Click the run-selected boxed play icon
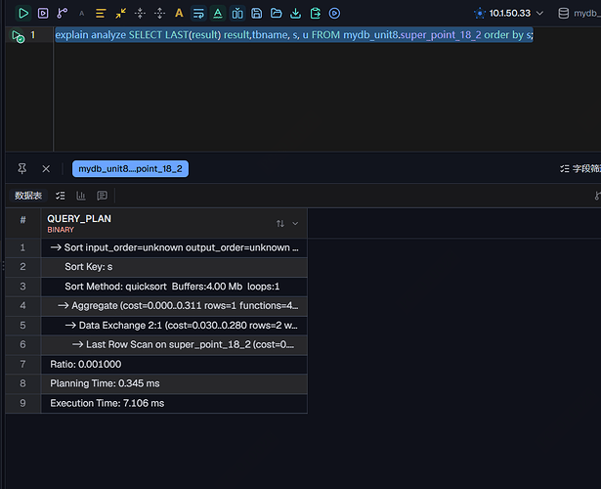This screenshot has width=601, height=489. (43, 14)
